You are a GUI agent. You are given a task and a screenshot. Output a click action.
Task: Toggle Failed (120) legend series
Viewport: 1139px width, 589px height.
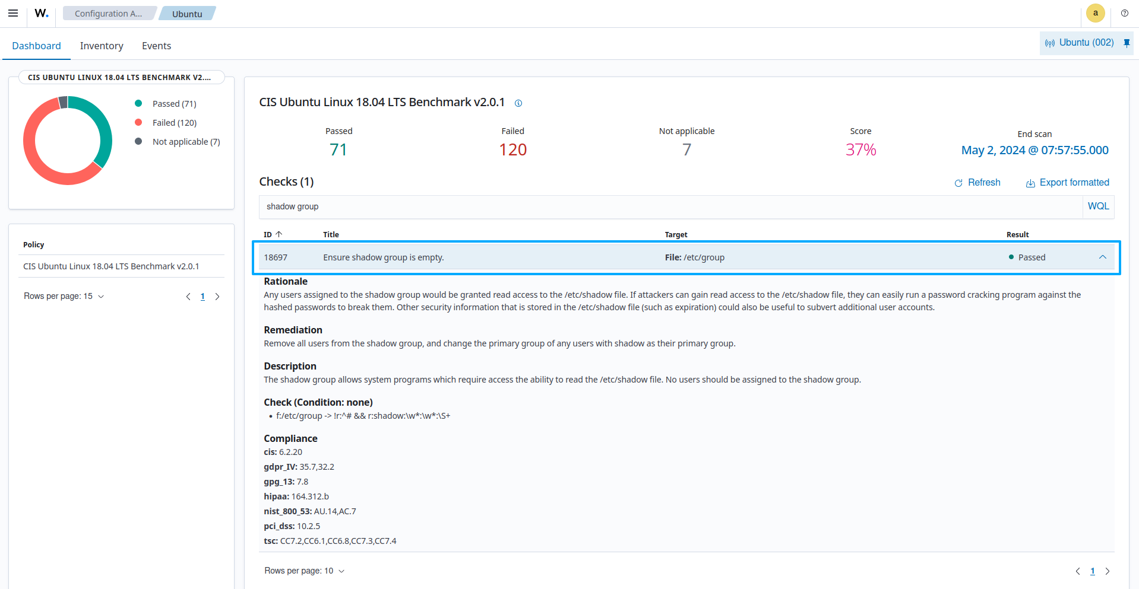174,123
